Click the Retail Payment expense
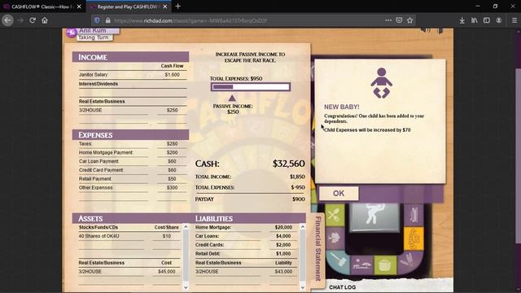This screenshot has width=521, height=293. [x=132, y=179]
